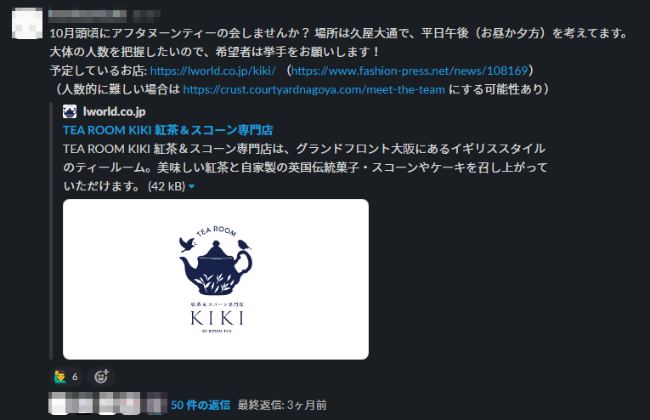Click the last replier avatar before 50 件の返信
This screenshot has width=650, height=420.
click(156, 403)
